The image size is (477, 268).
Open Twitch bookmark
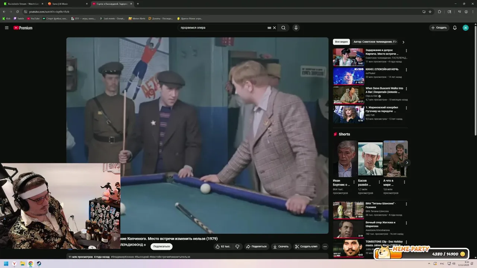point(19,18)
